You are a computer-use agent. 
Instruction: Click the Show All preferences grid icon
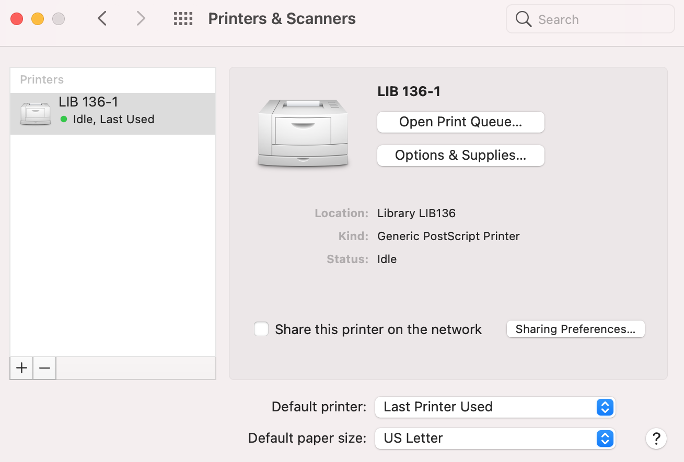(x=182, y=18)
